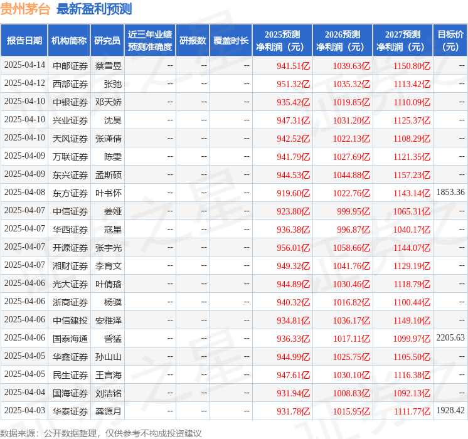The image size is (468, 439).
Task: Click institution 光大证券
Action: click(70, 284)
